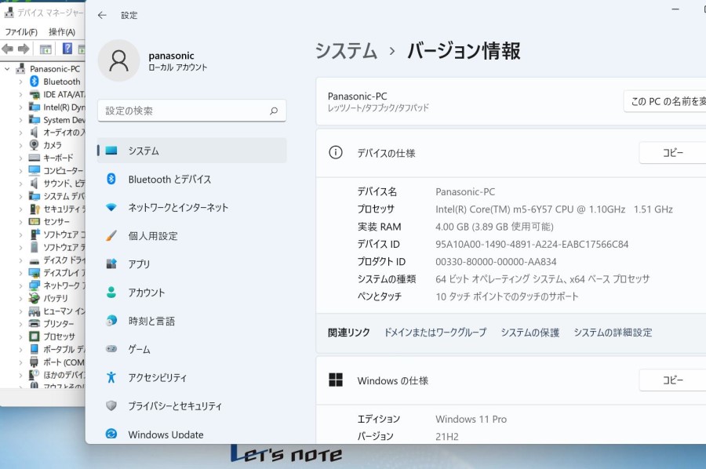Open Windows Update via its sync icon
This screenshot has height=469, width=706.
coord(111,434)
